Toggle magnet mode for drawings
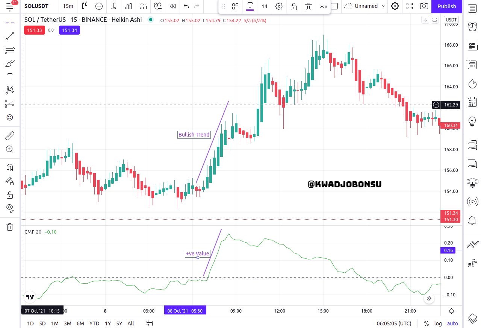Screen dimensions: 481x328 (x=10, y=168)
